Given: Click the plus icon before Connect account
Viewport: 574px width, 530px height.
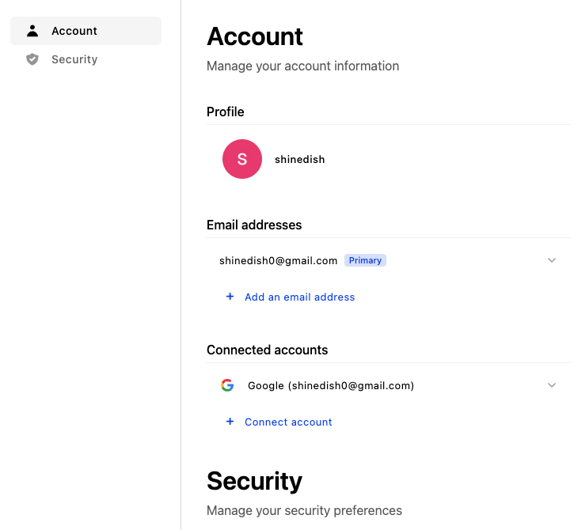Looking at the screenshot, I should 230,422.
